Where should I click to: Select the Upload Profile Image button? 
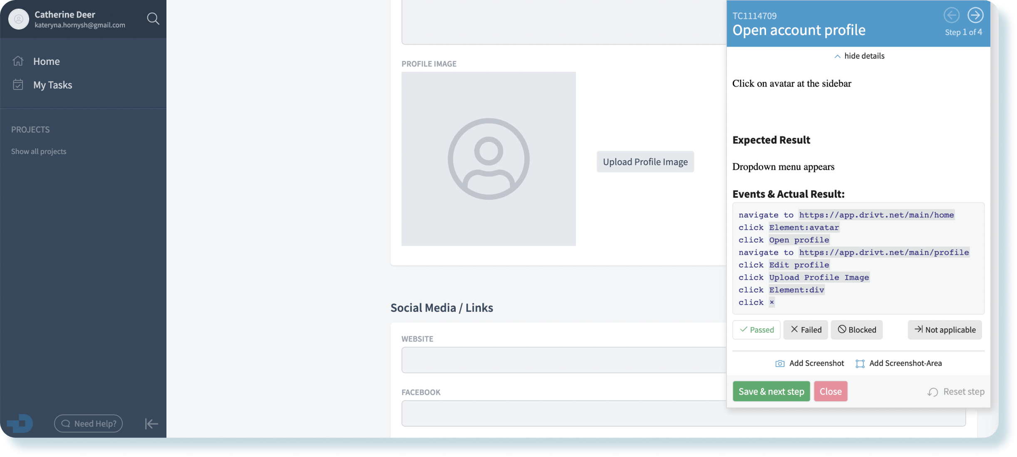coord(645,161)
